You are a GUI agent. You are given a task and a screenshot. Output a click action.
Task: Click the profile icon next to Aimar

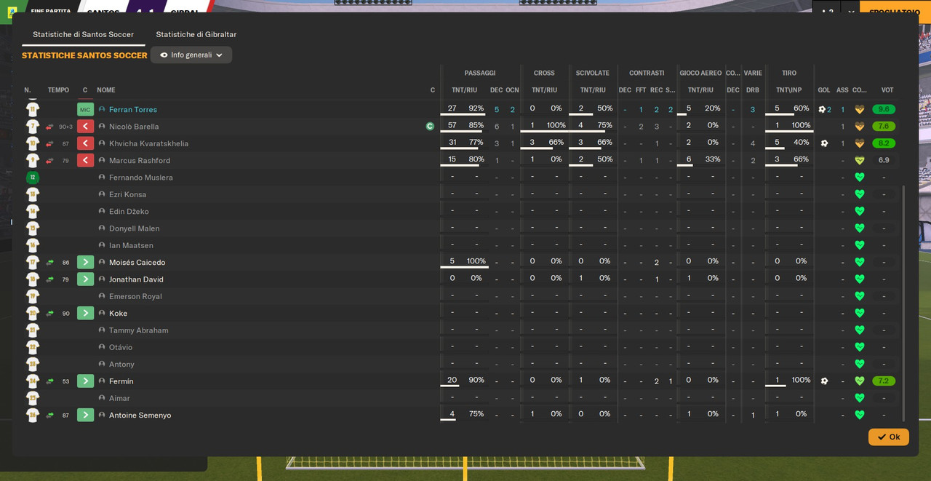click(102, 398)
